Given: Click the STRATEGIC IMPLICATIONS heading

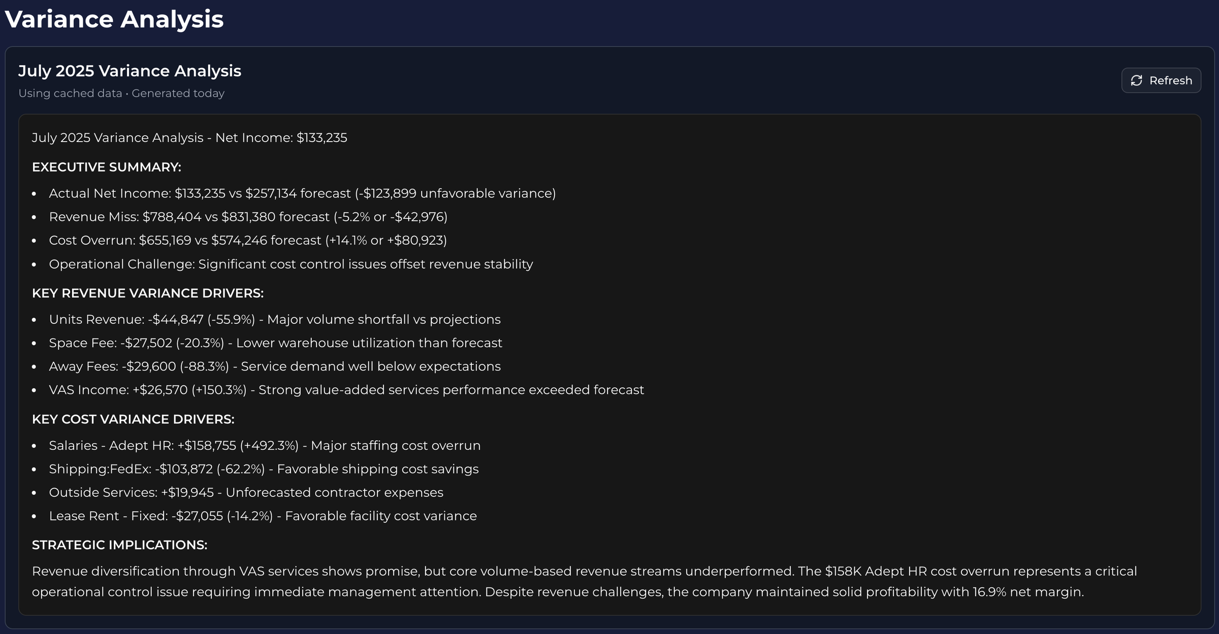Looking at the screenshot, I should coord(119,545).
